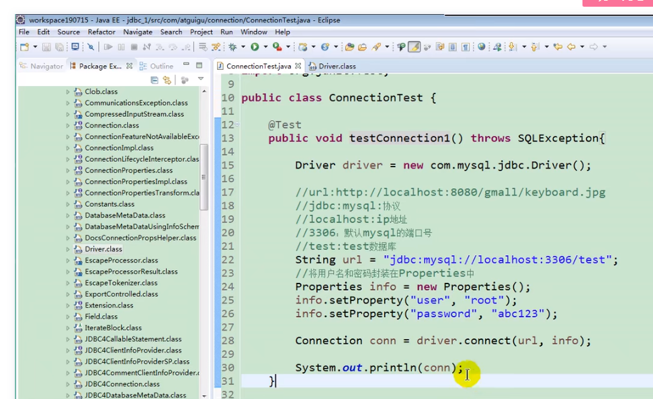Viewport: 653px width, 399px height.
Task: Click the new server/web project icon
Action: pyautogui.click(x=303, y=47)
